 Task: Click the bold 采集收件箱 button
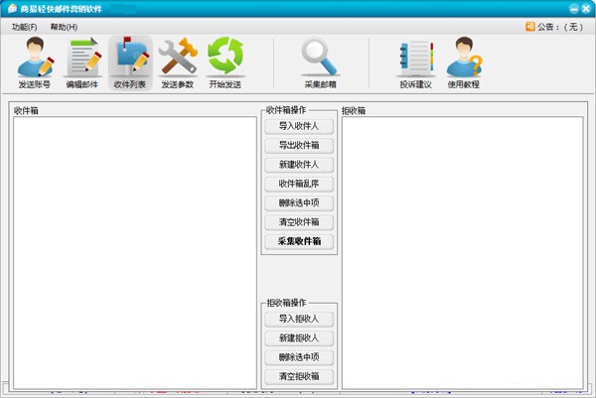[299, 241]
